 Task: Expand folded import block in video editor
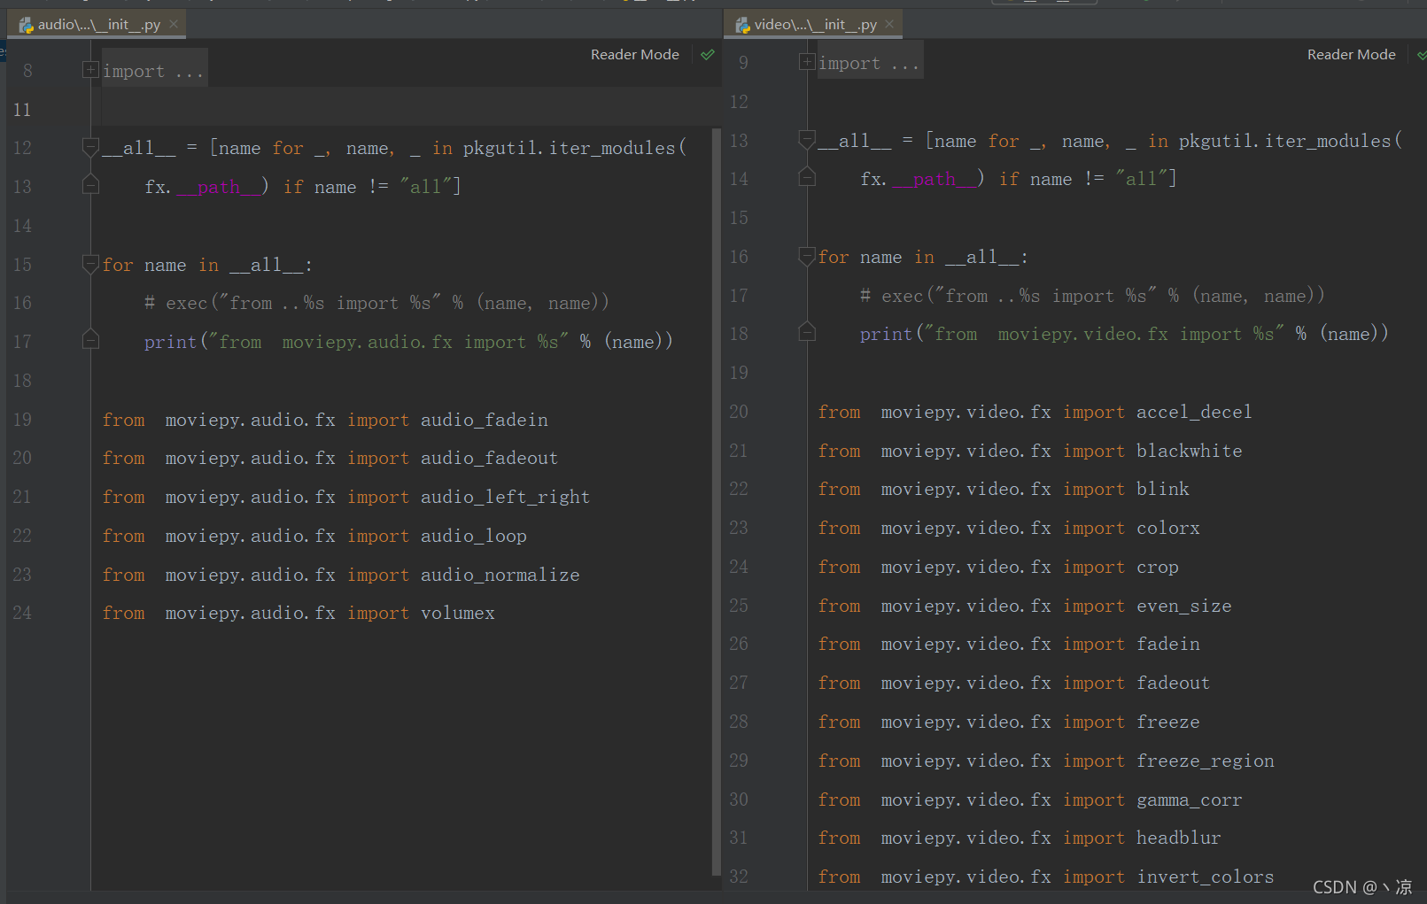pos(807,61)
